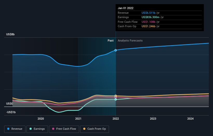Click the Earnings row label in tooltip
The height and width of the screenshot is (136, 213).
123,17
